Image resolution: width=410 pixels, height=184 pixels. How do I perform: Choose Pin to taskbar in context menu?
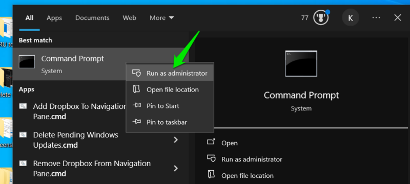[170, 122]
